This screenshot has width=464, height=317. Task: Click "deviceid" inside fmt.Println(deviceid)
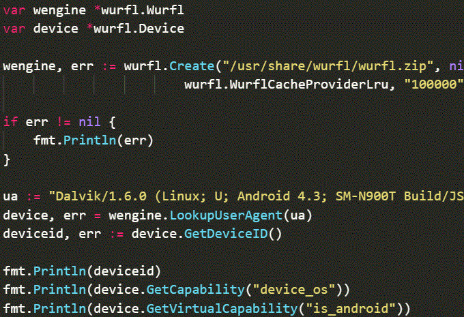tap(124, 271)
